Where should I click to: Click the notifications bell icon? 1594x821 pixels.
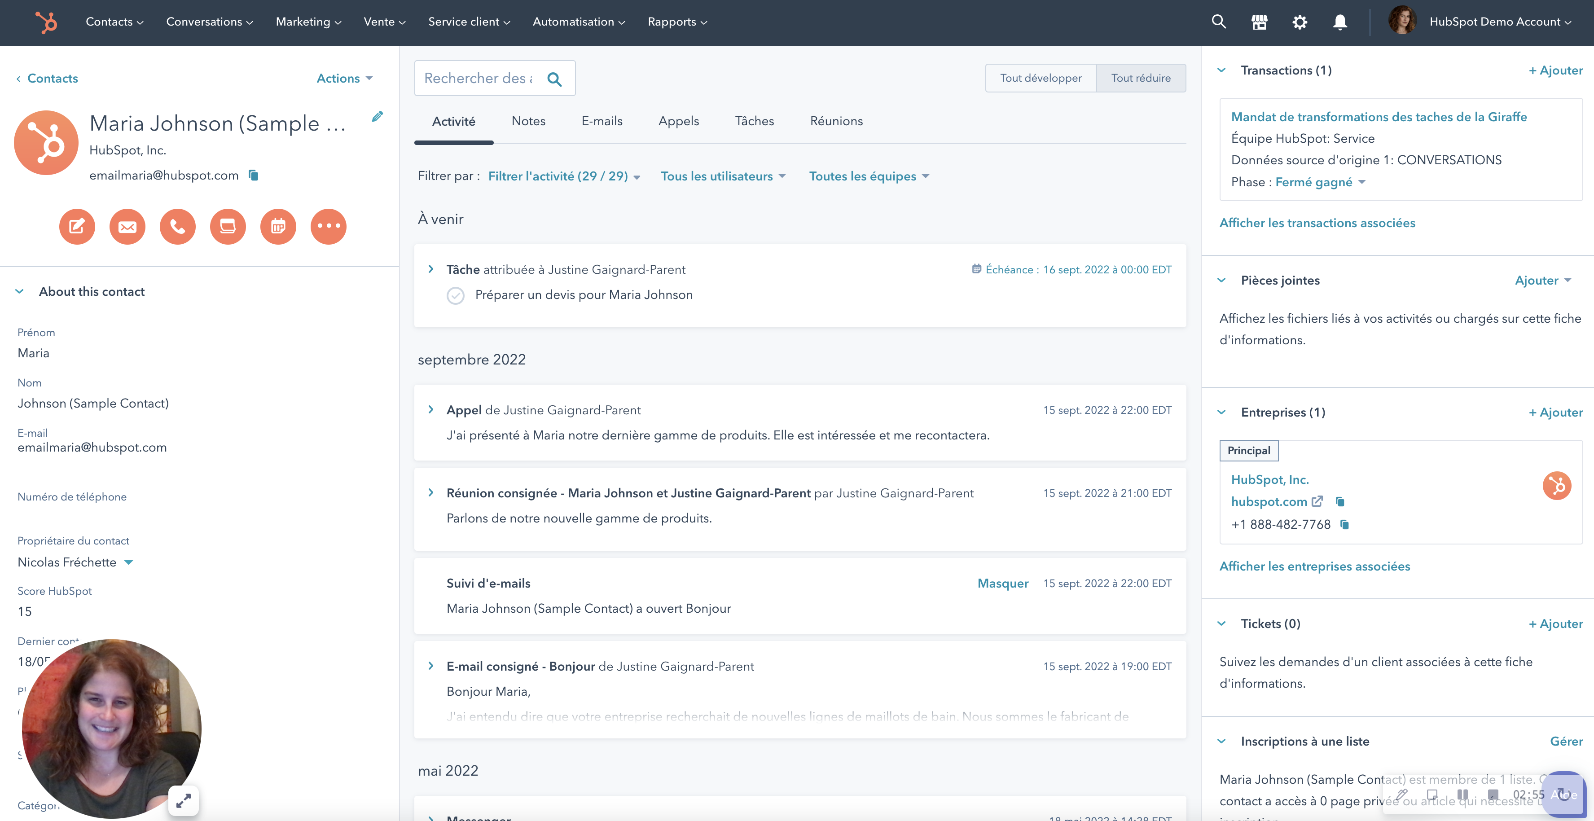click(x=1342, y=22)
